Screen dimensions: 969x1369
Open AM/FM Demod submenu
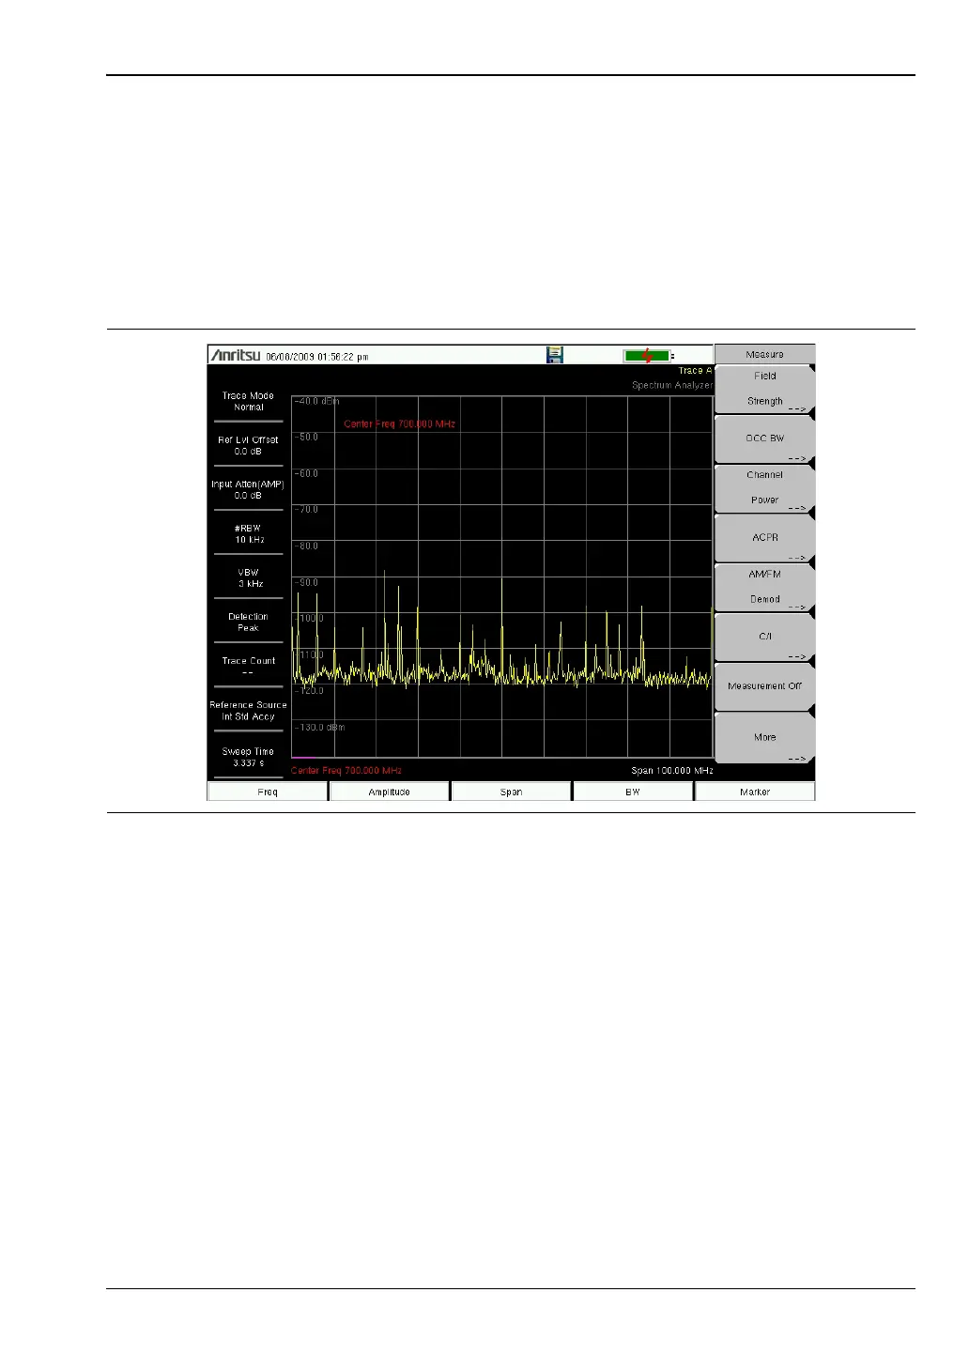click(764, 587)
